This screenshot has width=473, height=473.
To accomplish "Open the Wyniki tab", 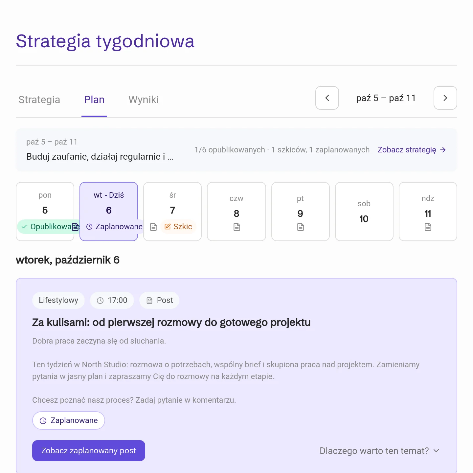I will point(144,100).
